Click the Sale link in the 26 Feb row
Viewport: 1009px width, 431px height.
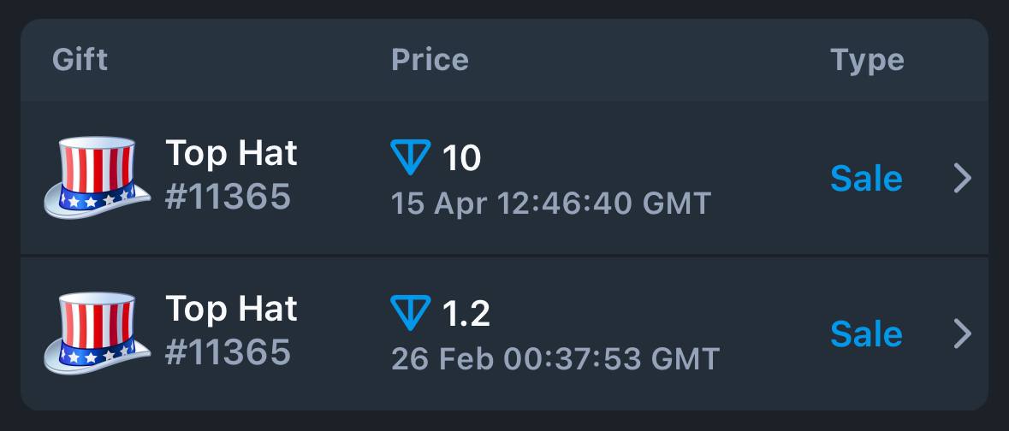pos(866,334)
